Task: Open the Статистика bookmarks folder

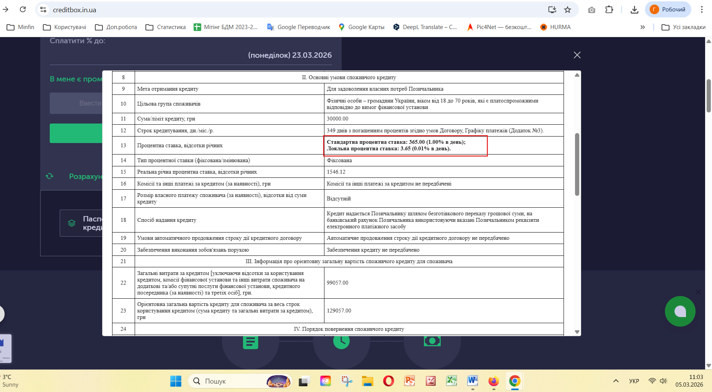Action: pyautogui.click(x=166, y=27)
